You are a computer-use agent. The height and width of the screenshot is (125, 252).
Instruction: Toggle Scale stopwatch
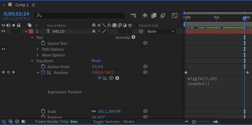point(43,111)
